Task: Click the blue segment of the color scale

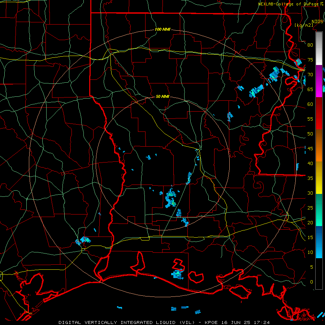Action: (319, 242)
